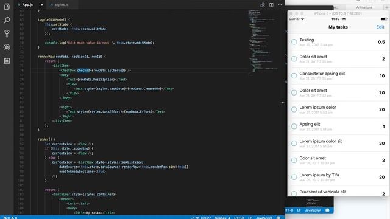The image size is (390, 219).
Task: Split the editor with the split icon
Action: [271, 5]
